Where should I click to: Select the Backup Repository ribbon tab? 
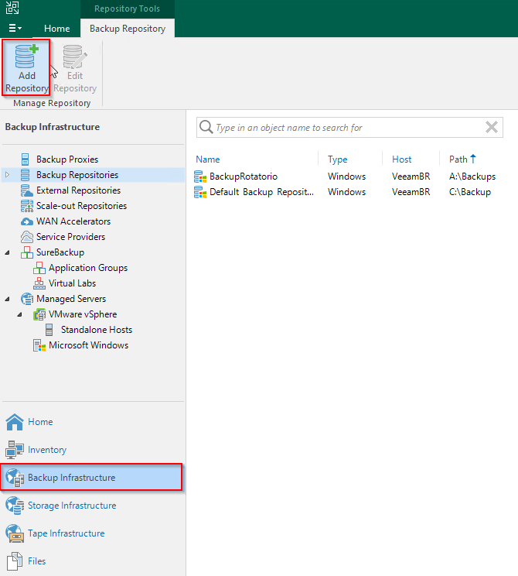[x=128, y=29]
